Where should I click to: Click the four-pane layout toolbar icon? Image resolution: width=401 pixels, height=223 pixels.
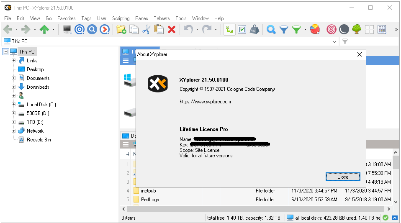(369, 30)
